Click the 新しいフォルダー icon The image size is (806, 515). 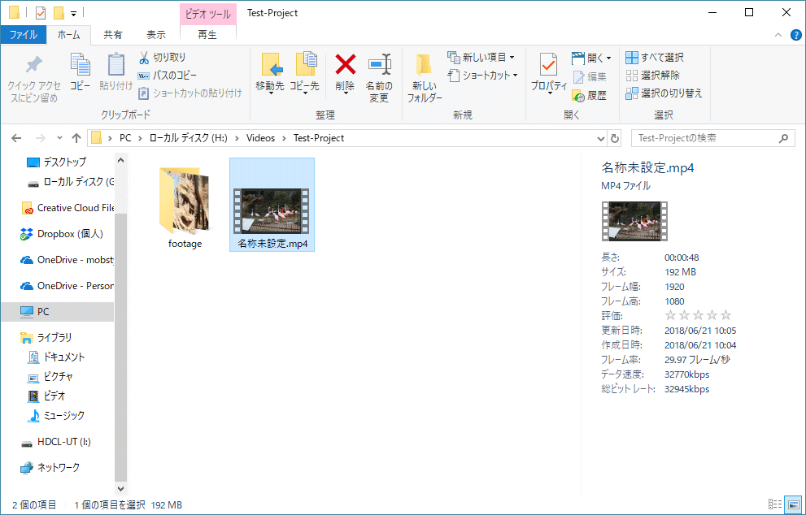[424, 65]
